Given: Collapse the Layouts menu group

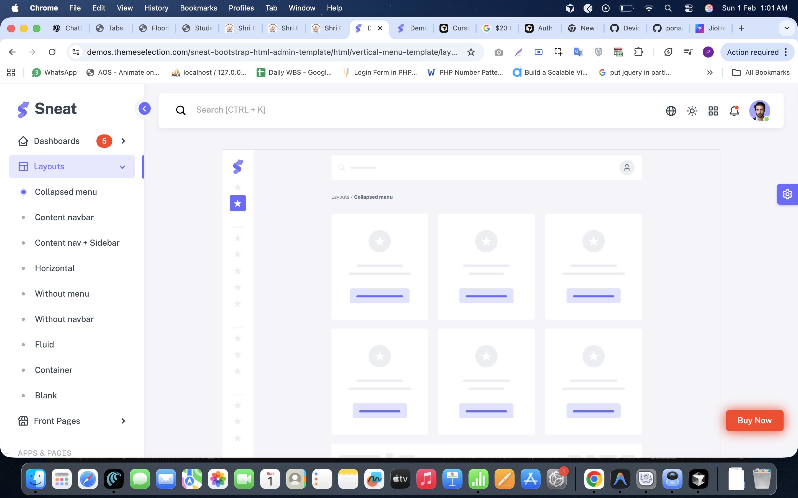Looking at the screenshot, I should 72,167.
